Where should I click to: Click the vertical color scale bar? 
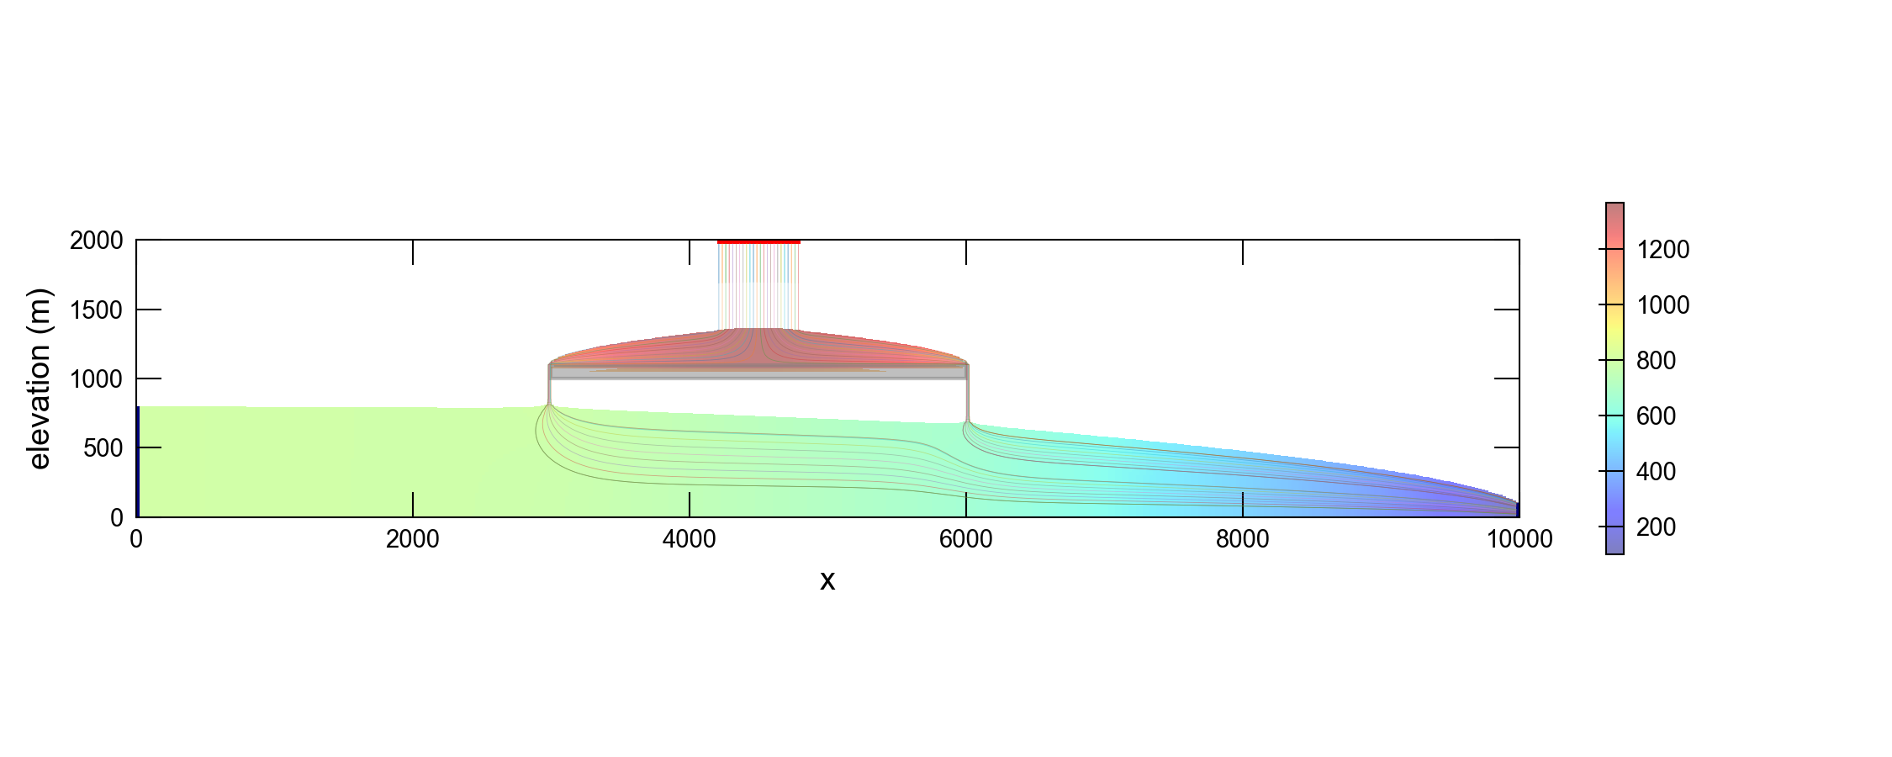pos(1615,378)
